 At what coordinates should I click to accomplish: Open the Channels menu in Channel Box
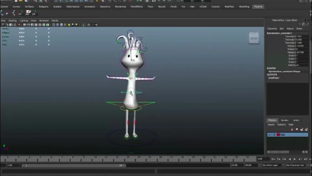[272, 29]
